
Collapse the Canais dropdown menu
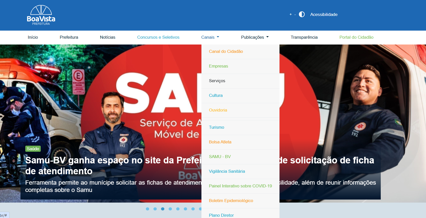[210, 37]
